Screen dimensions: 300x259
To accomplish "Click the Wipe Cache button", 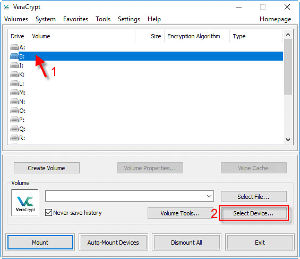I will 253,168.
